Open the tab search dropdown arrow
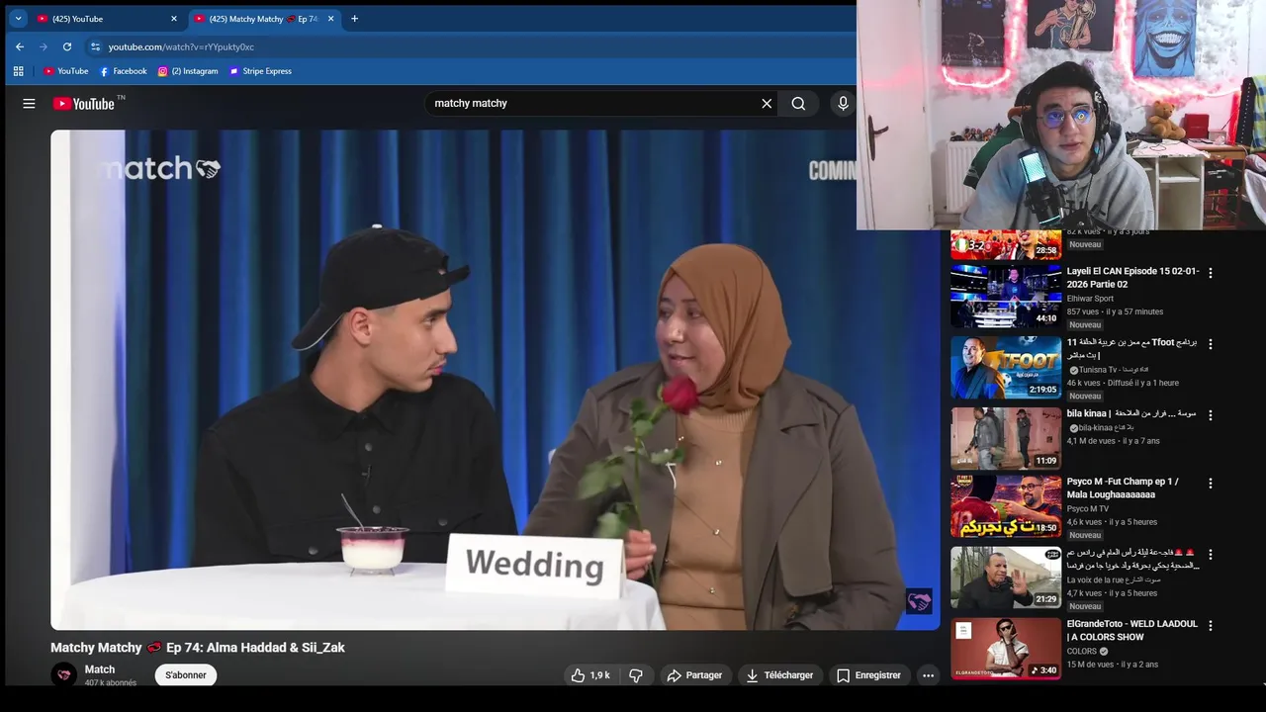This screenshot has width=1266, height=712. pyautogui.click(x=18, y=19)
